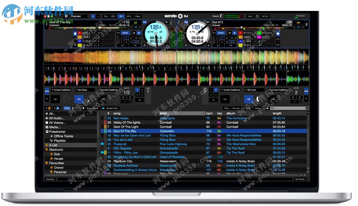Open the cue points tab icon on right deck
Viewport: 358px width, 206px height.
coord(278,34)
